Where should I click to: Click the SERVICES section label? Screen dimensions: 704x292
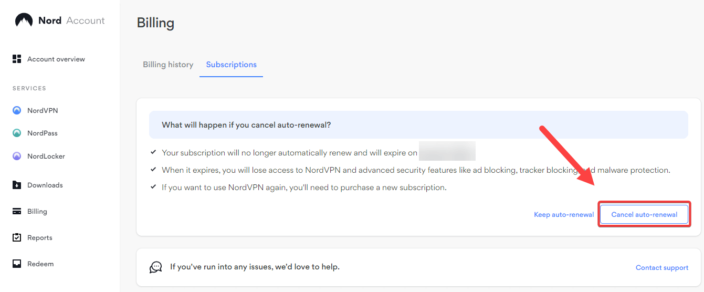click(x=29, y=88)
